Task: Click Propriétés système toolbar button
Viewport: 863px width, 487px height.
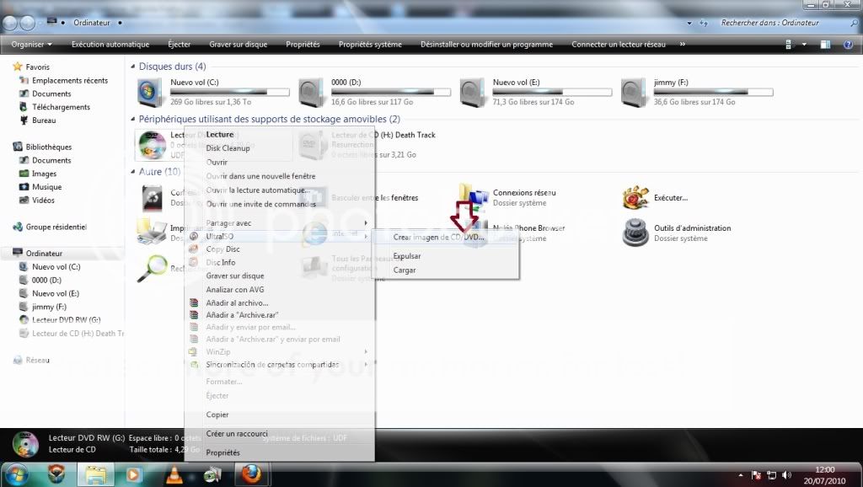Action: click(x=371, y=45)
